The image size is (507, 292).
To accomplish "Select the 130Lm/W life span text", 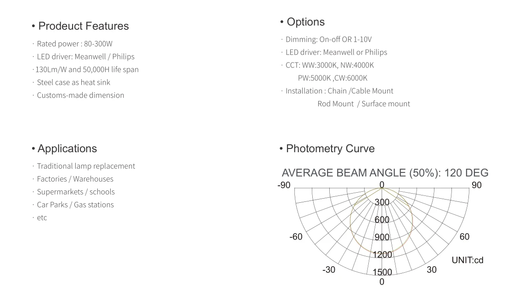I will (x=86, y=69).
